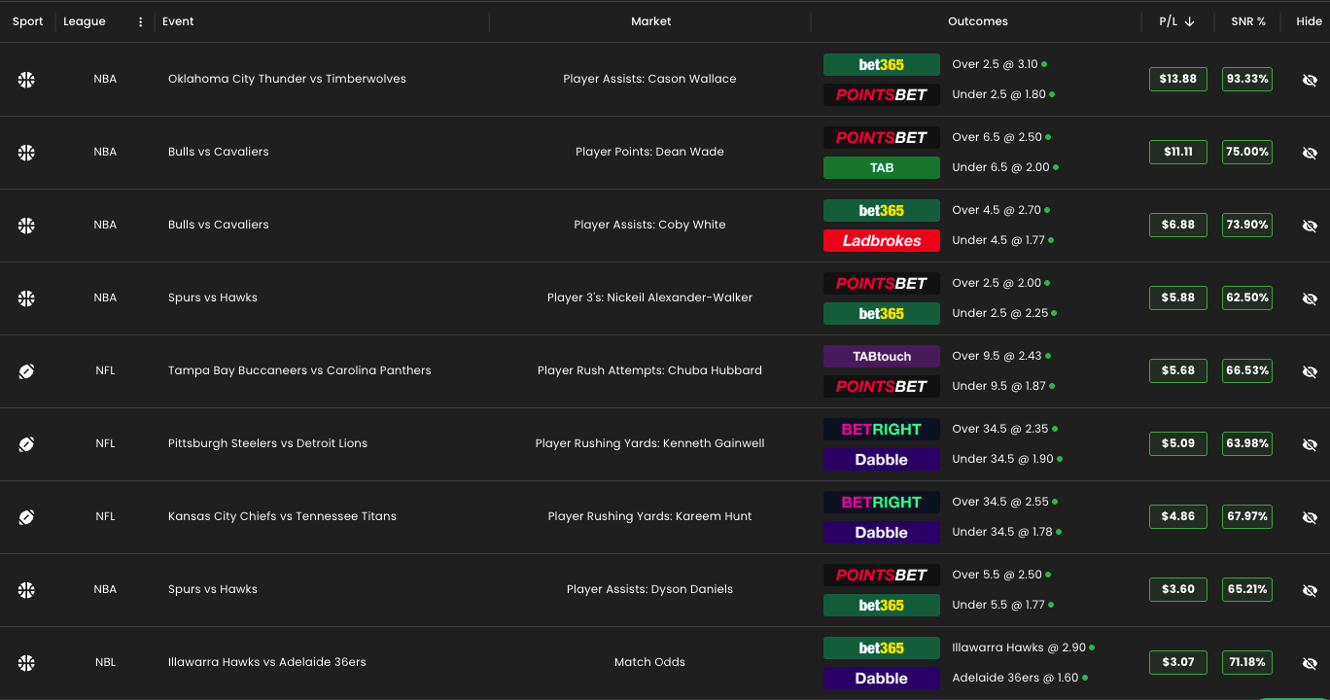Sort by the P/L column arrow
Image resolution: width=1330 pixels, height=700 pixels.
[x=1189, y=21]
